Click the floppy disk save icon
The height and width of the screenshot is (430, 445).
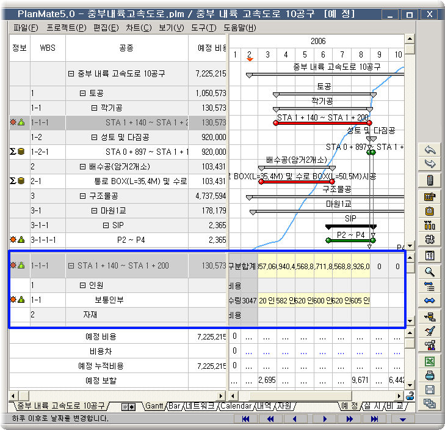pyautogui.click(x=430, y=390)
